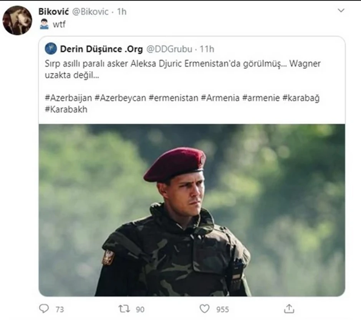Open Biković's profile avatar
The width and height of the screenshot is (361, 320).
tap(17, 20)
